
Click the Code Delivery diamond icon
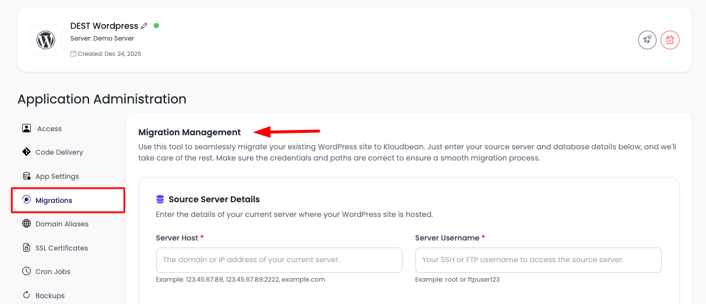(x=27, y=152)
